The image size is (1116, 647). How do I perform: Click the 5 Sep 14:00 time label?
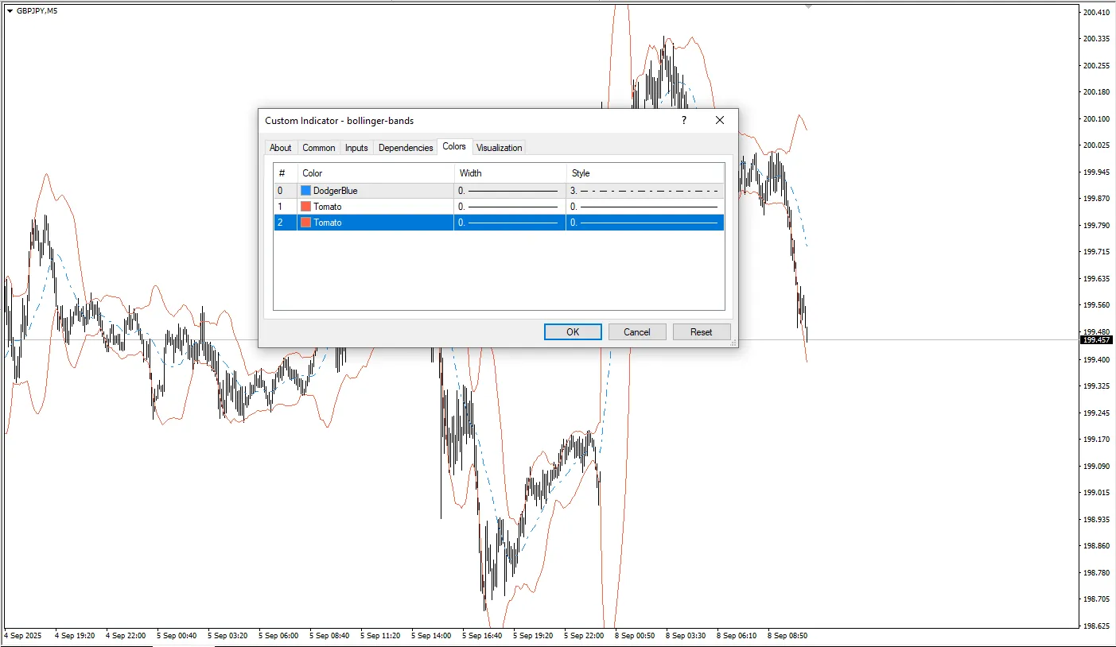pyautogui.click(x=431, y=636)
